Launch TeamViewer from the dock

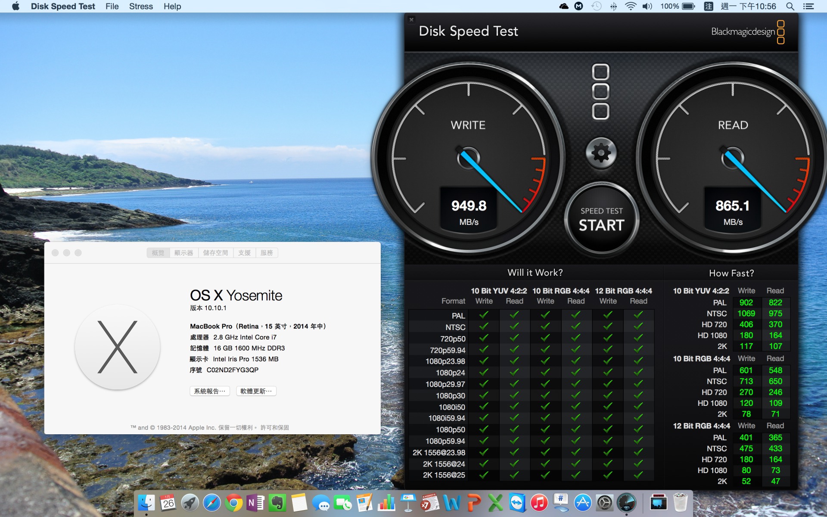517,502
